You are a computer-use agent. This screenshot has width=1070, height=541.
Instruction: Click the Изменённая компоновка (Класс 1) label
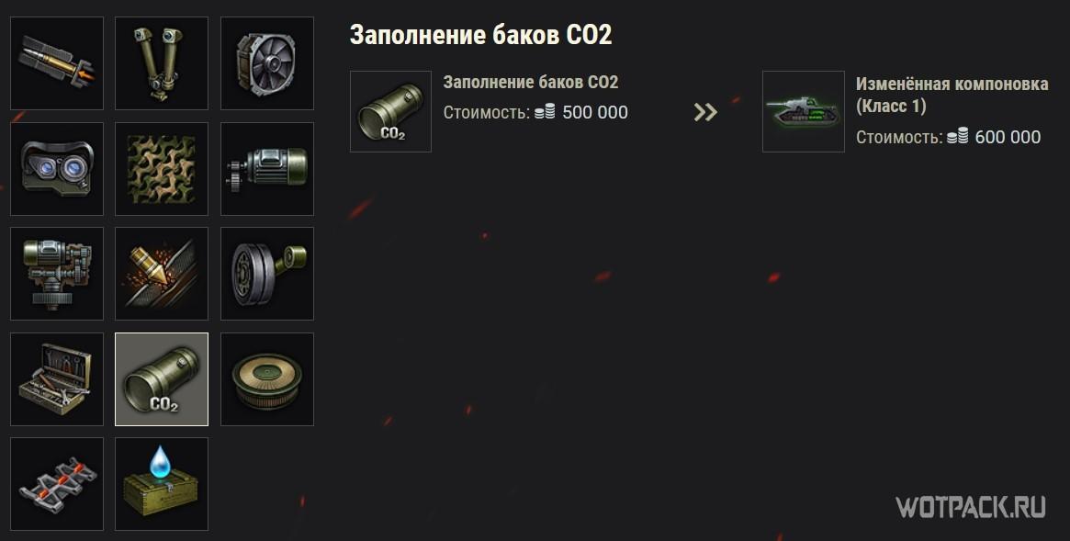[952, 95]
